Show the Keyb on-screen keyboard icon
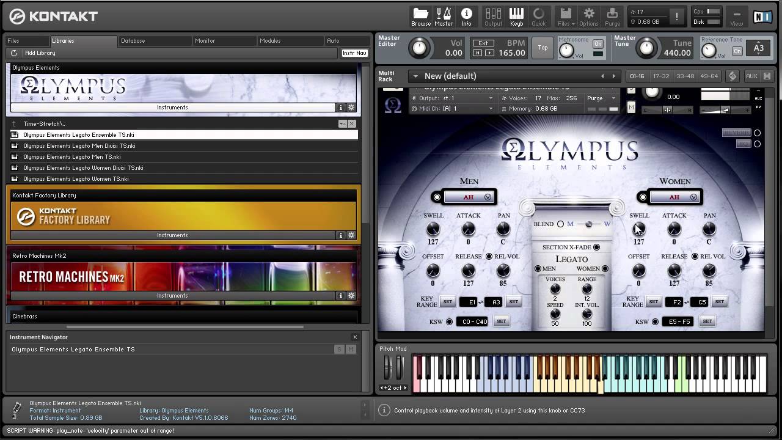This screenshot has height=440, width=782. [516, 16]
